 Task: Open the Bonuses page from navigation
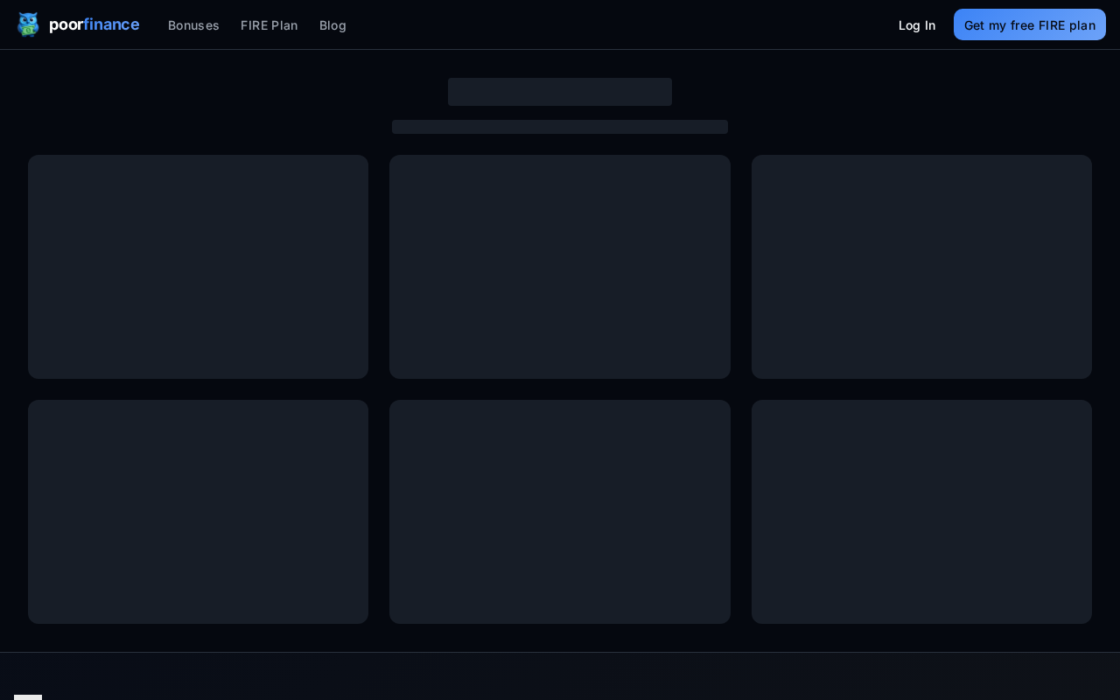click(193, 25)
